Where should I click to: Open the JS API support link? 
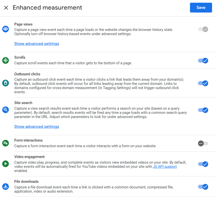(165, 166)
